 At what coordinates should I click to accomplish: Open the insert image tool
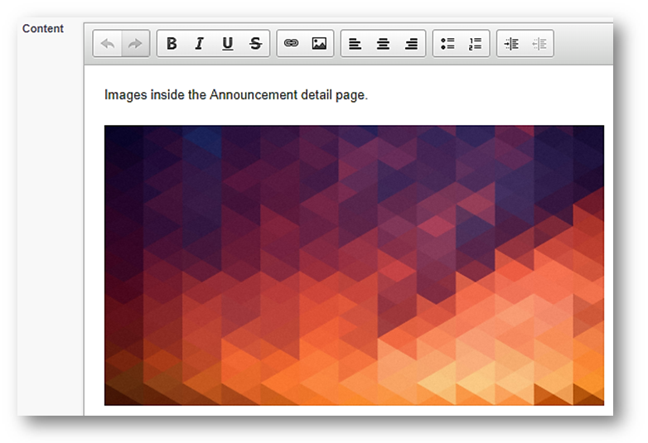tap(319, 44)
